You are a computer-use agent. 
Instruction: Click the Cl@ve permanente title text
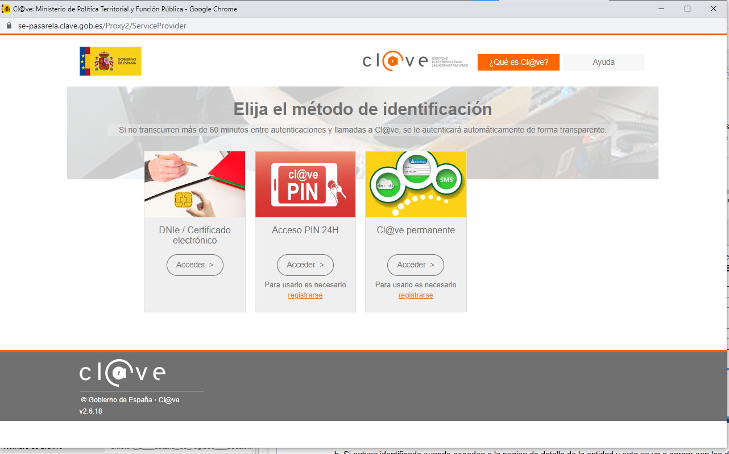tap(416, 230)
